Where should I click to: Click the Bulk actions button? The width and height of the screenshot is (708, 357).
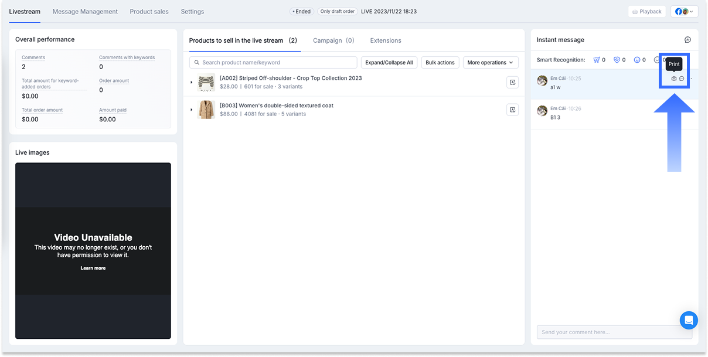440,63
